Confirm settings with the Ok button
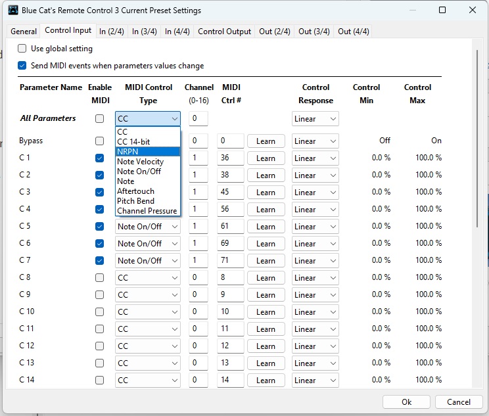Viewport: 489px width, 416px height. pos(406,402)
